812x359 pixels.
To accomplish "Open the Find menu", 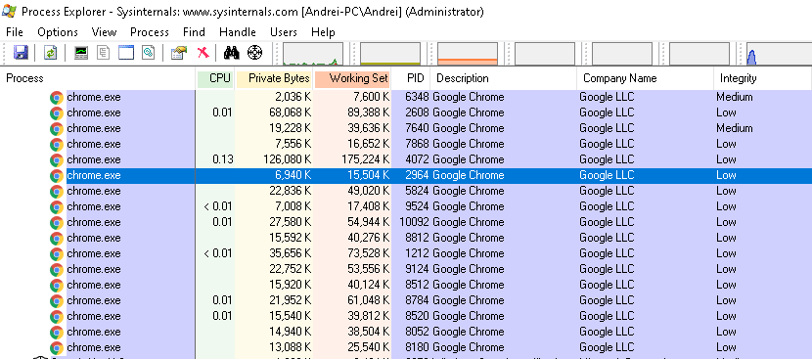I will coord(195,32).
